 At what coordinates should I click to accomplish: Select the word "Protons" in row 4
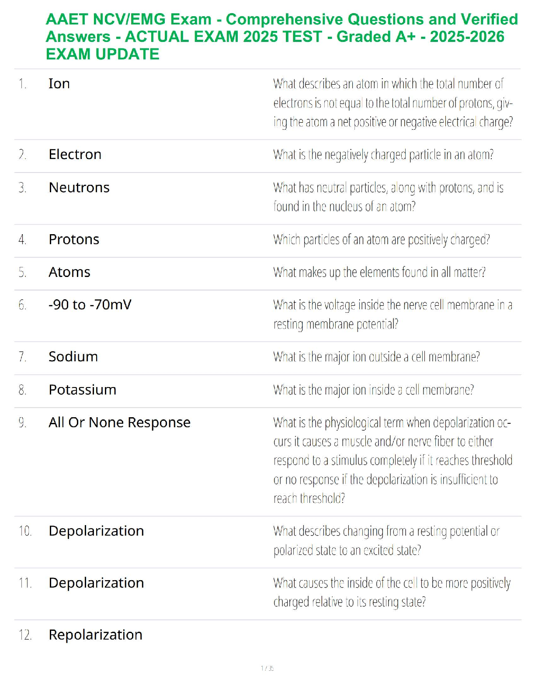pos(74,239)
